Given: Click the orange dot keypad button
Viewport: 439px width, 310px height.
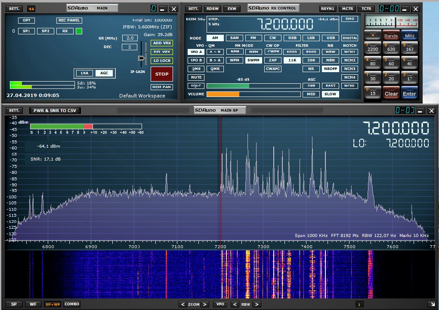Looking at the screenshot, I should coord(373,35).
